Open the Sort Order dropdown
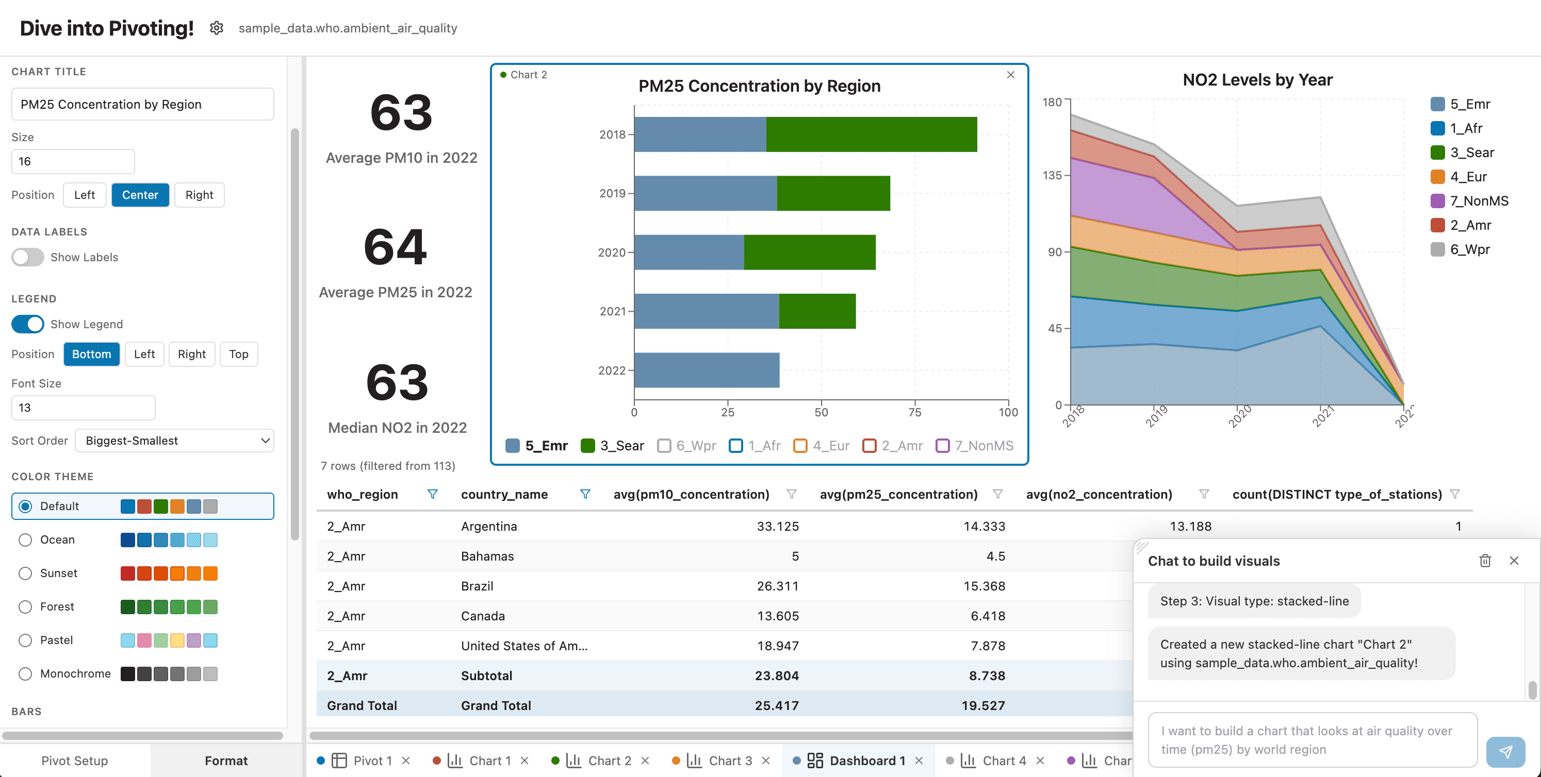Viewport: 1541px width, 777px height. click(x=174, y=441)
